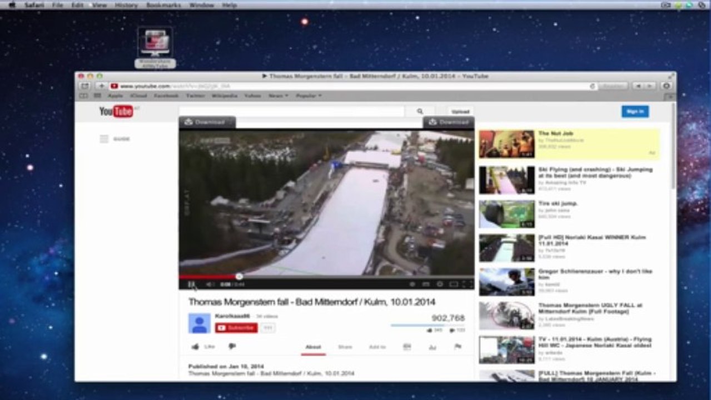
Task: Click Safari's add bookmark plus button
Action: pos(101,86)
